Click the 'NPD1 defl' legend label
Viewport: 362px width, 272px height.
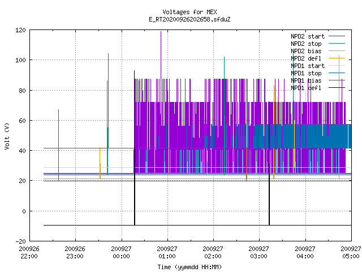point(306,88)
